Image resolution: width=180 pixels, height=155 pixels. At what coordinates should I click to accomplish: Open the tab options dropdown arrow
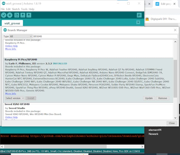138,22
